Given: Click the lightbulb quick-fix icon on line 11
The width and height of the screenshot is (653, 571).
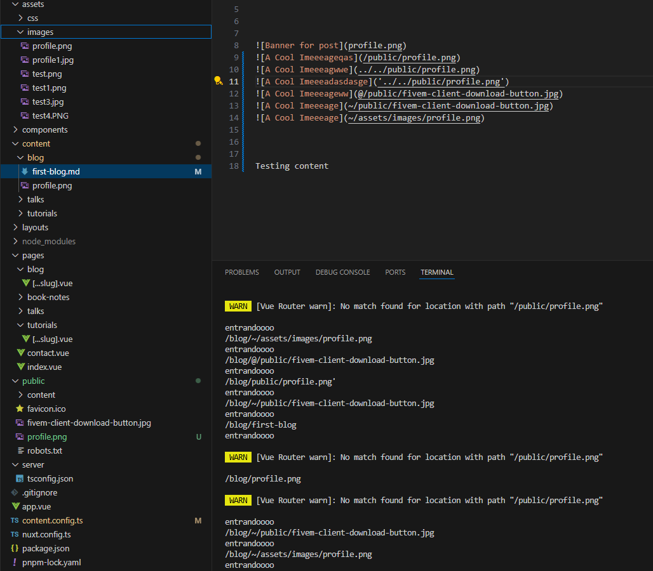Looking at the screenshot, I should pyautogui.click(x=219, y=81).
